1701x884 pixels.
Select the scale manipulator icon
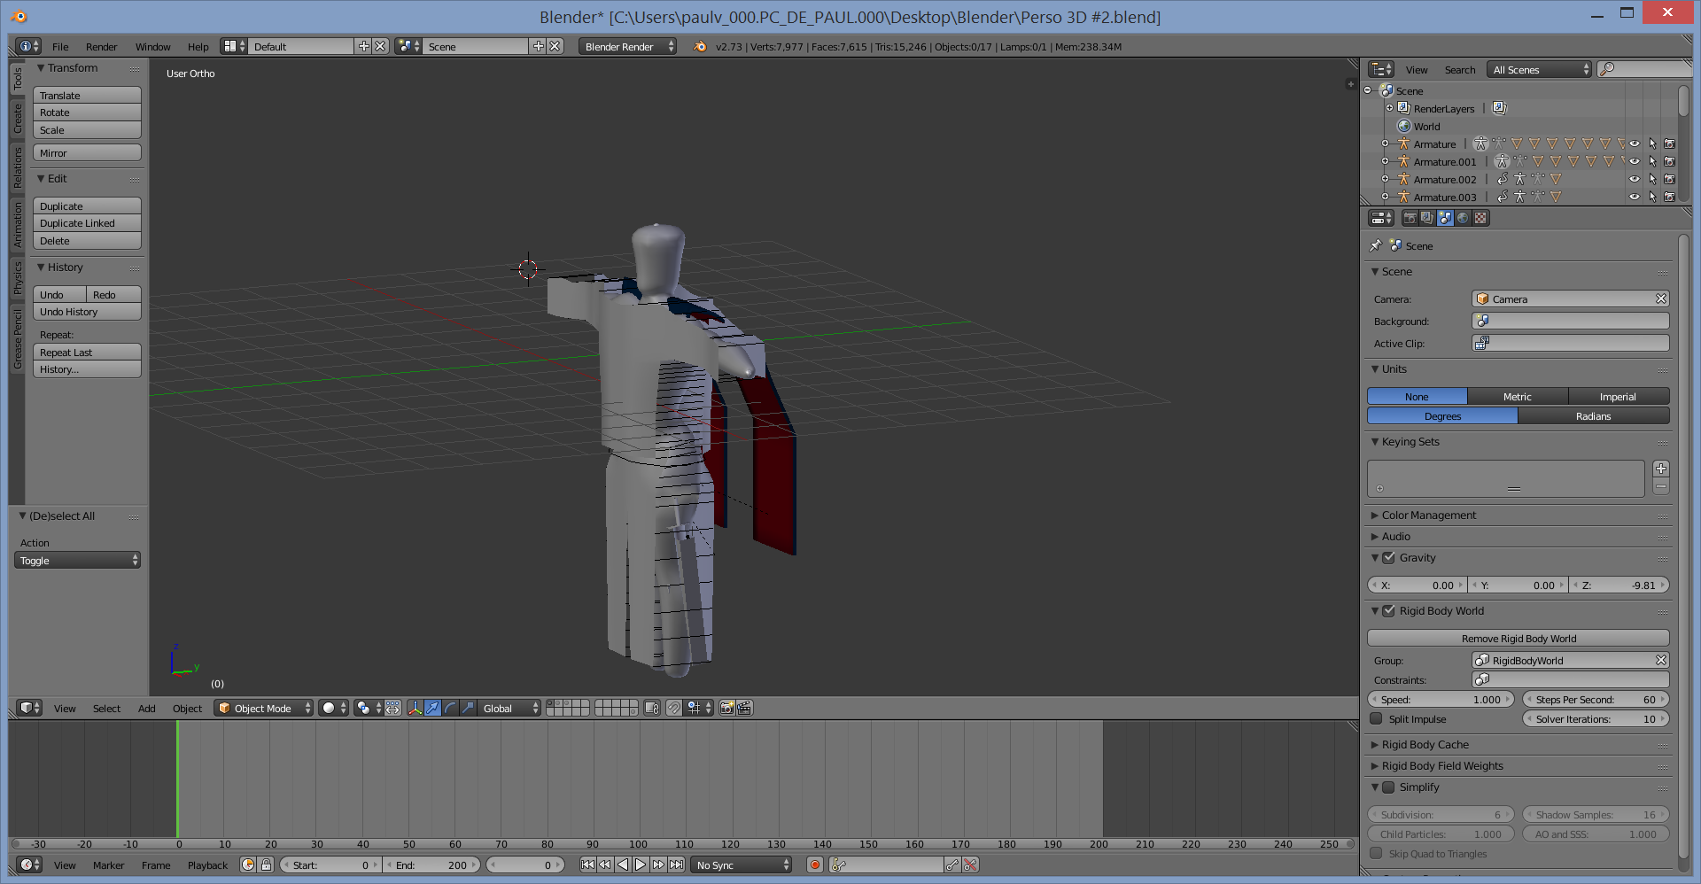coord(468,708)
